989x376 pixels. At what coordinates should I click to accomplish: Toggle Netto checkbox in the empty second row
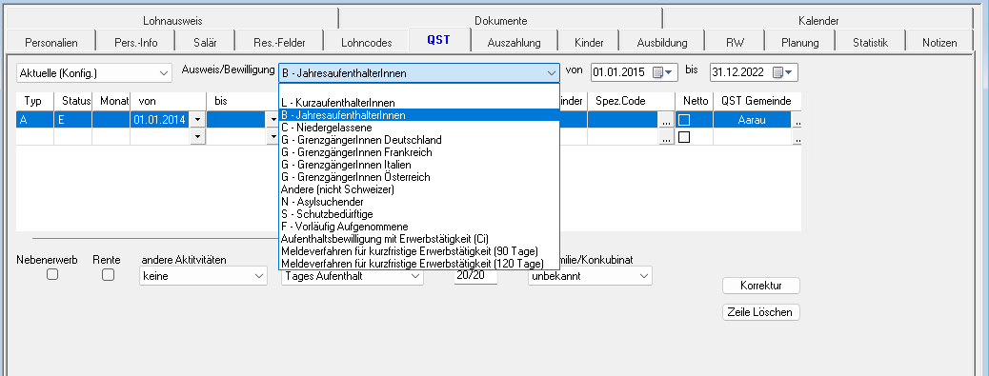pos(684,137)
